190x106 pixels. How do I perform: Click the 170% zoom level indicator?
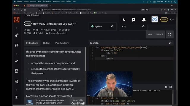143,10
